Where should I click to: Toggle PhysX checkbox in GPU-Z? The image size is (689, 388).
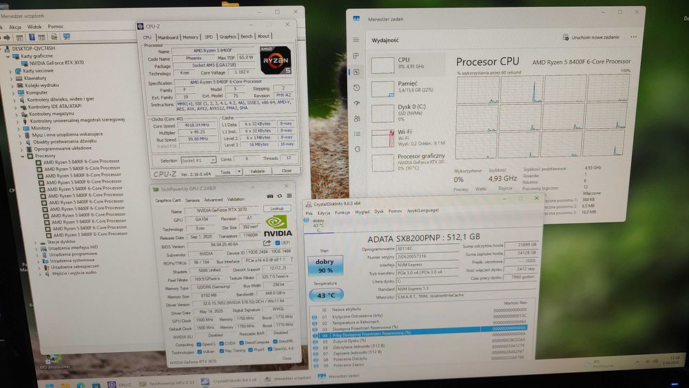pyautogui.click(x=250, y=350)
